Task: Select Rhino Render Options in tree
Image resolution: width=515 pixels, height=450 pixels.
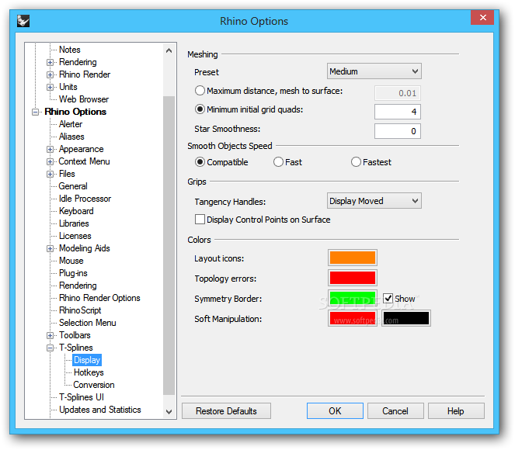Action: point(99,298)
